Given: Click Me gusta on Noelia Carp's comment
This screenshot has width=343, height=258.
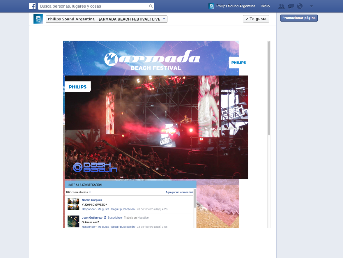Looking at the screenshot, I should [103, 209].
